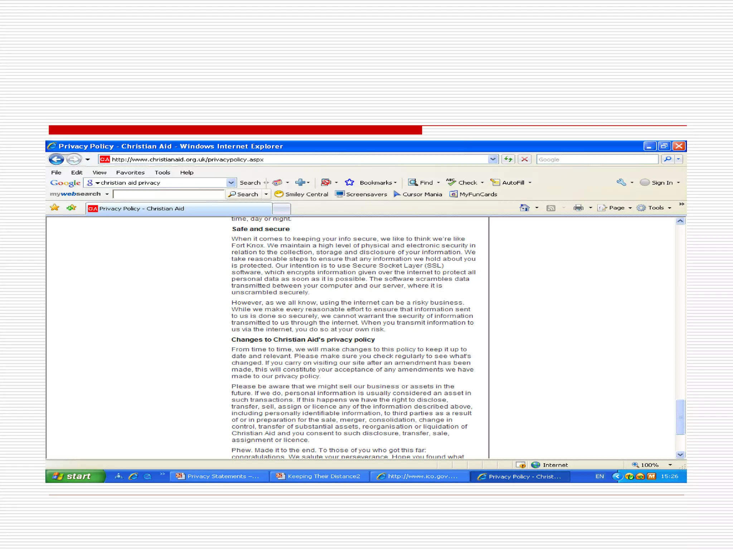Screen dimensions: 733x550
Task: Click the mywebsearch Search button
Action: coord(244,194)
